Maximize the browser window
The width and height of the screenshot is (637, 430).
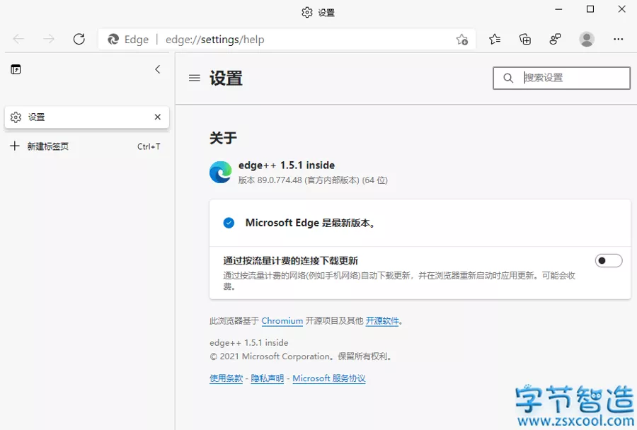(x=590, y=9)
